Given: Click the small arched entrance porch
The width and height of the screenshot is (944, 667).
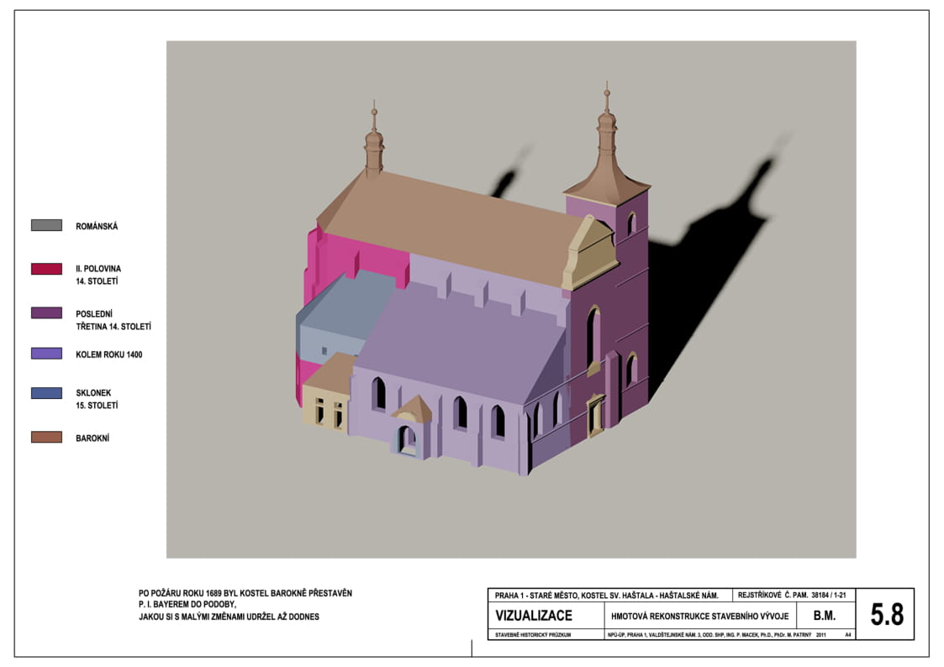Looking at the screenshot, I should [x=410, y=428].
